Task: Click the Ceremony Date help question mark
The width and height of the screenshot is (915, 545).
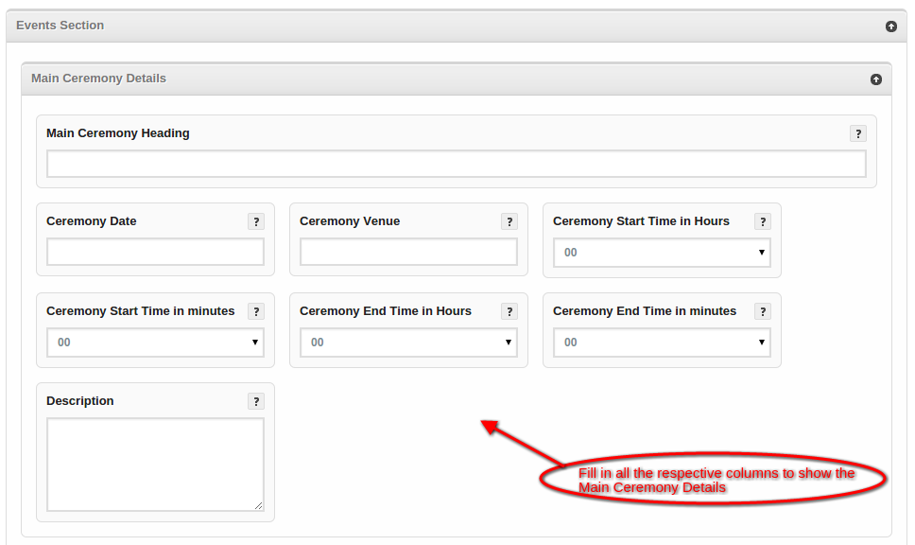Action: click(256, 221)
